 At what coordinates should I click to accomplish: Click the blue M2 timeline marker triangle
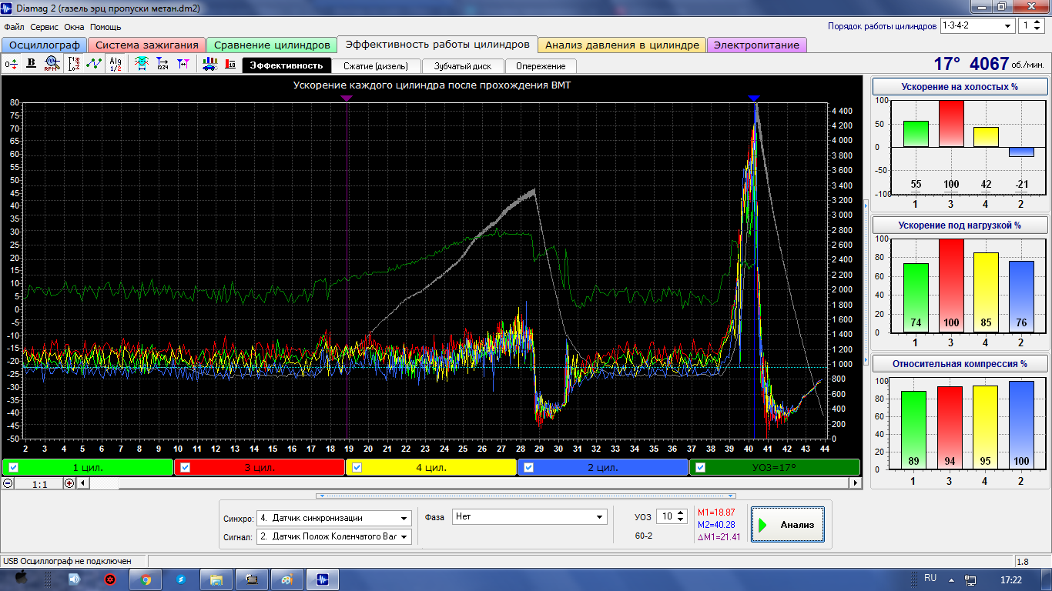tap(754, 98)
